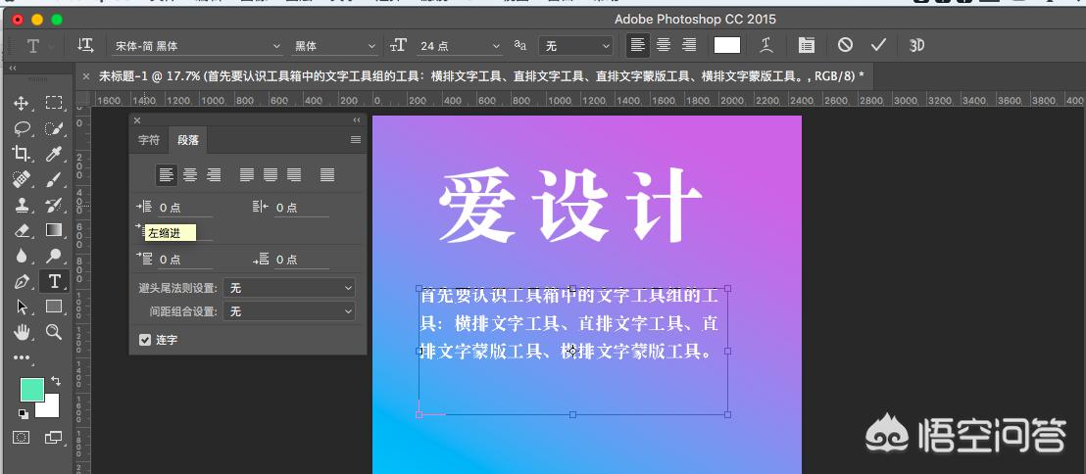Select the Spot Healing Brush tool
Screen dimensions: 1086x474
click(22, 180)
